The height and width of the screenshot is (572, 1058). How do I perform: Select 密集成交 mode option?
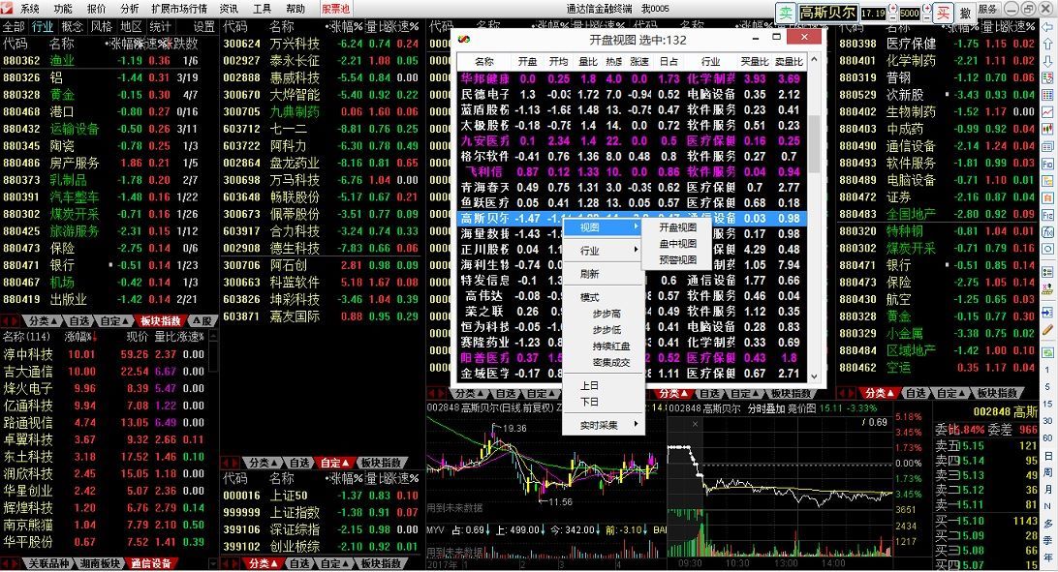(x=610, y=362)
